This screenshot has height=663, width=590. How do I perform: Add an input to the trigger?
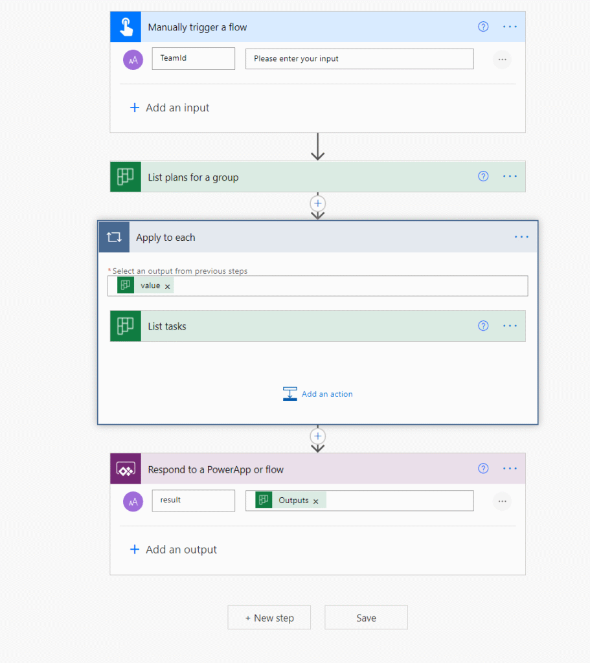pos(170,108)
